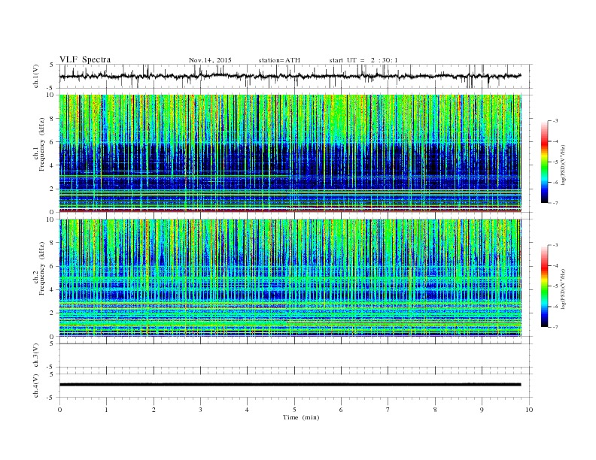The height and width of the screenshot is (460, 596).
Task: Click the ch.2 spectrogram color bar
Action: coord(545,286)
